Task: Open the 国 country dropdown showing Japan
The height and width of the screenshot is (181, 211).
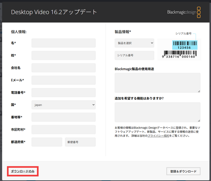Action: (x=64, y=105)
